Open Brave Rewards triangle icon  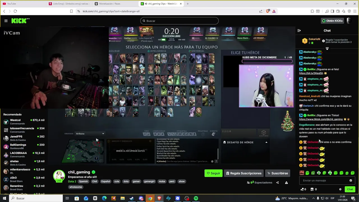tap(274, 11)
